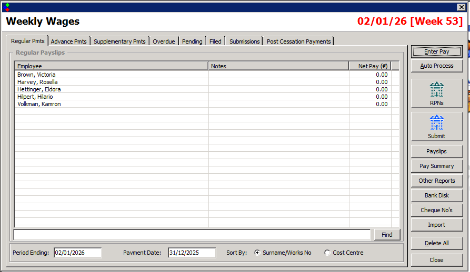The width and height of the screenshot is (470, 272).
Task: Click the RPNs icon button
Action: [x=436, y=94]
